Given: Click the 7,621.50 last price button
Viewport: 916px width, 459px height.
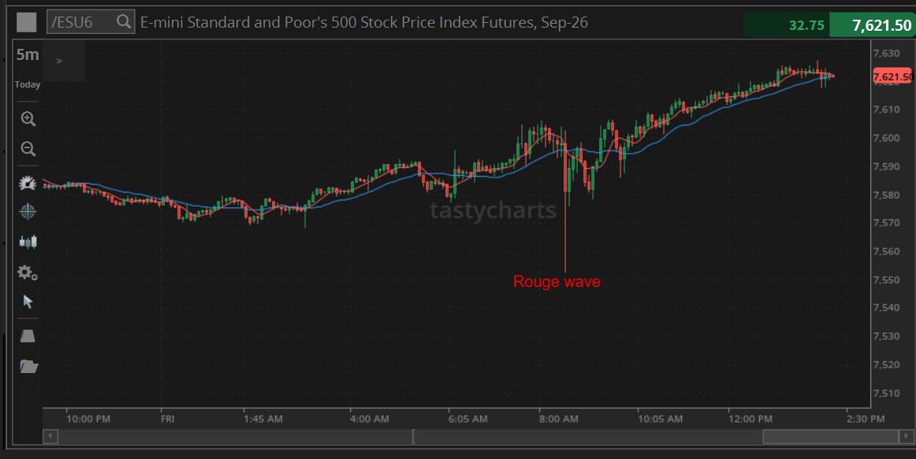Looking at the screenshot, I should [x=873, y=25].
